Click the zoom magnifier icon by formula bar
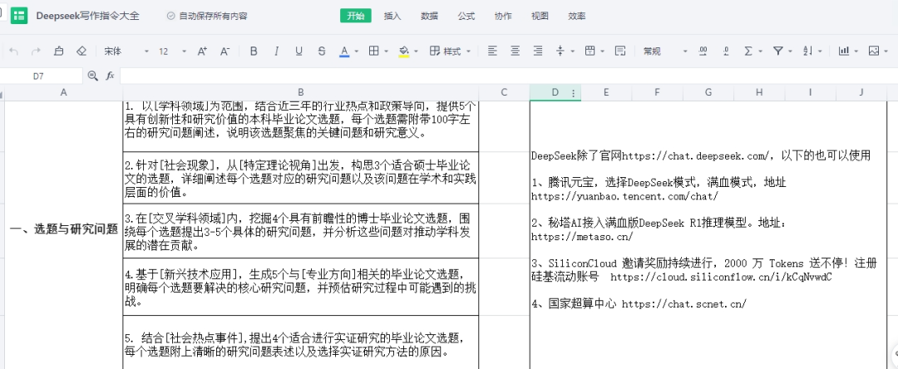The width and height of the screenshot is (898, 369). [x=93, y=76]
